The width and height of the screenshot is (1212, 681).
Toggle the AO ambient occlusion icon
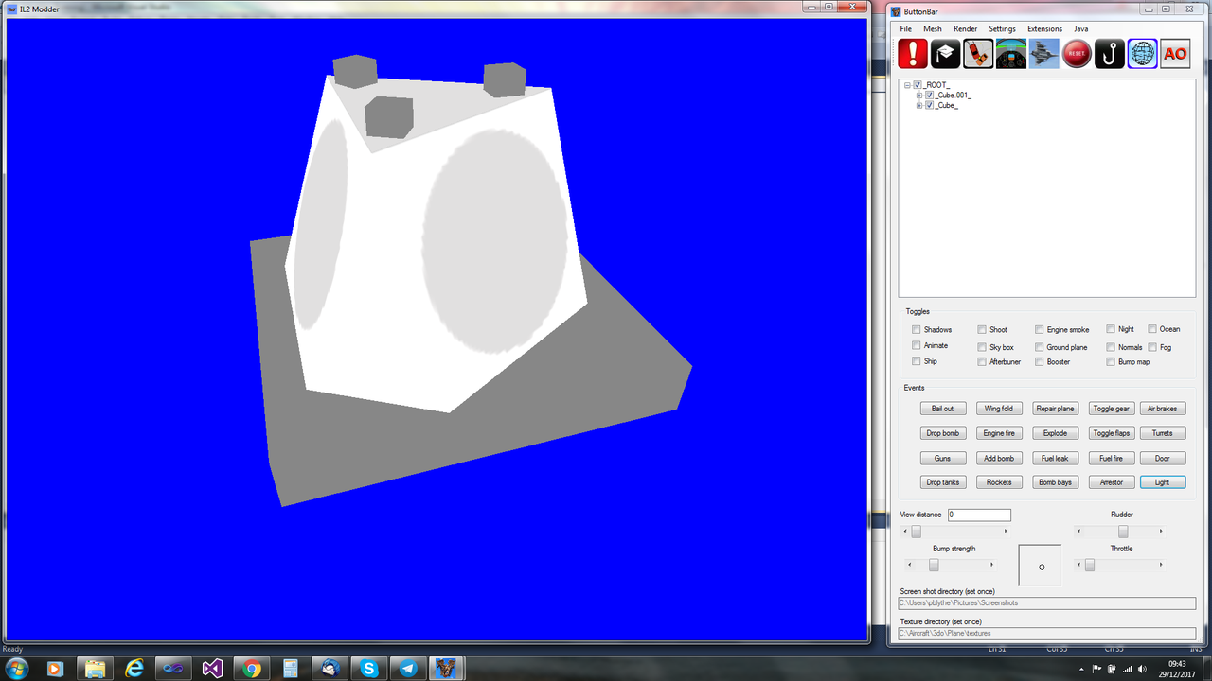tap(1175, 53)
